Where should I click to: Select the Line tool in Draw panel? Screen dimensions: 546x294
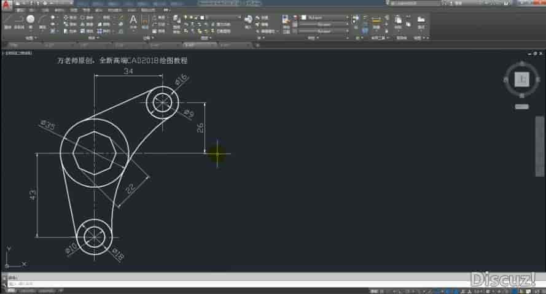(7, 21)
